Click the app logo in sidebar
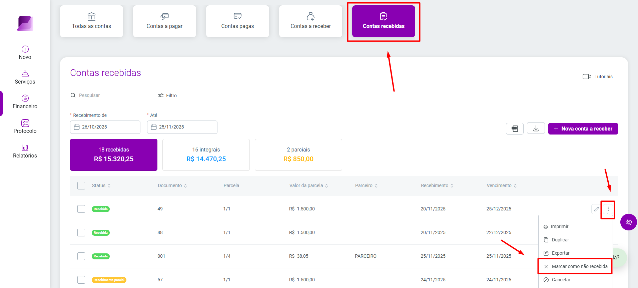 point(25,23)
